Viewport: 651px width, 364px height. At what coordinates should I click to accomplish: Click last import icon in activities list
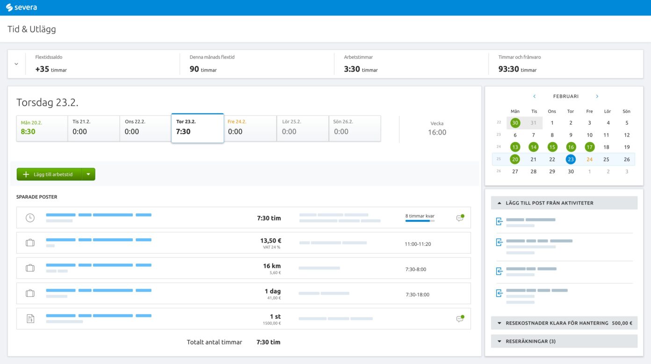tap(499, 293)
